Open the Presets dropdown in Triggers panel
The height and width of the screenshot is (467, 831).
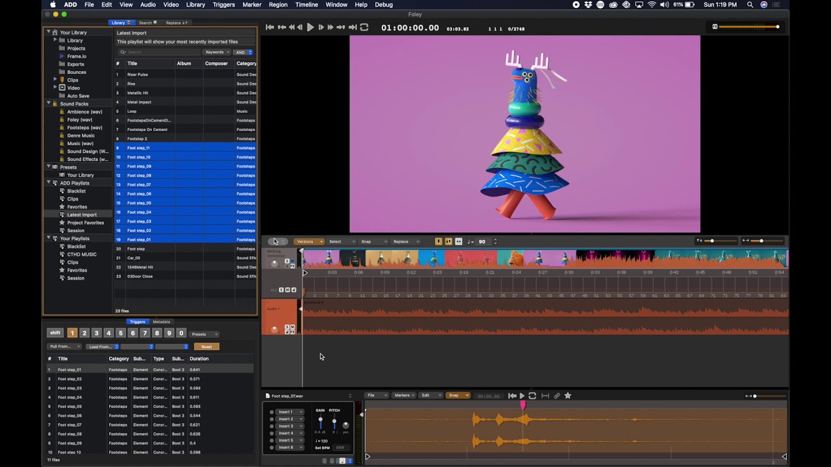point(205,334)
